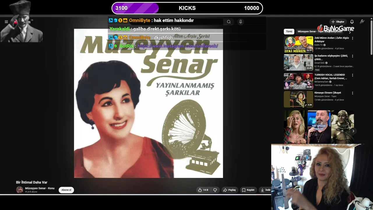Open options for Şu kadarını söyleyeyim video
This screenshot has height=210, width=373.
(353, 56)
